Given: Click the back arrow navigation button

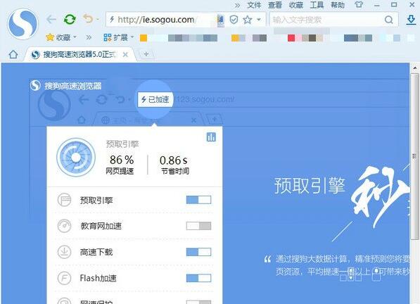Looking at the screenshot, I should click(x=51, y=20).
